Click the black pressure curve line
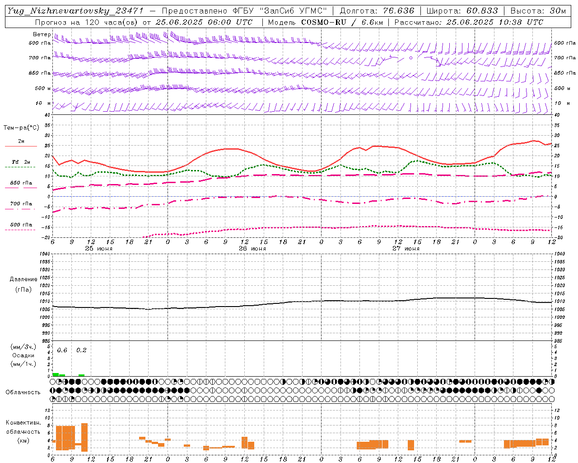The height and width of the screenshot is (463, 578). (302, 301)
